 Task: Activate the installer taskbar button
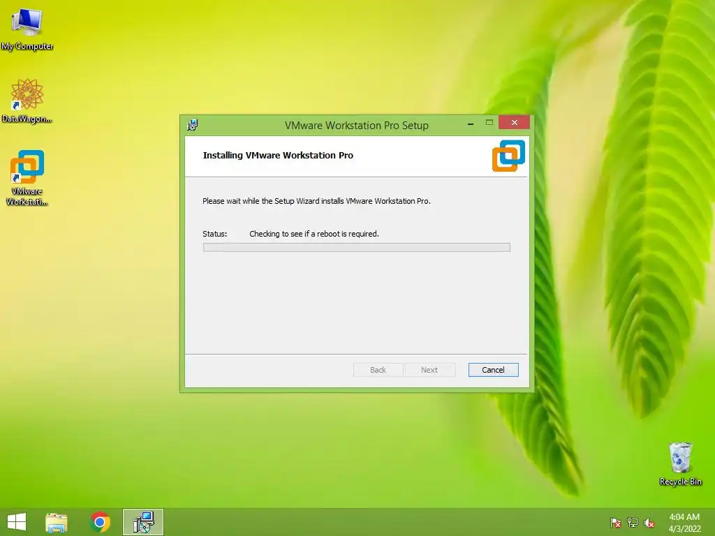click(x=143, y=522)
